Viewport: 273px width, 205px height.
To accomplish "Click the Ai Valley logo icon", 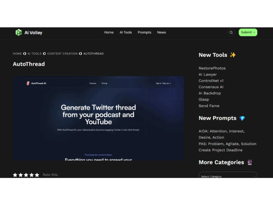I will (18, 32).
